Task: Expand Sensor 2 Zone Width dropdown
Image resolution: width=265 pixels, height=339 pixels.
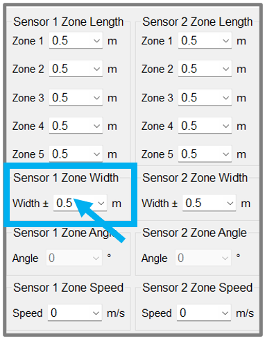Action: point(209,203)
